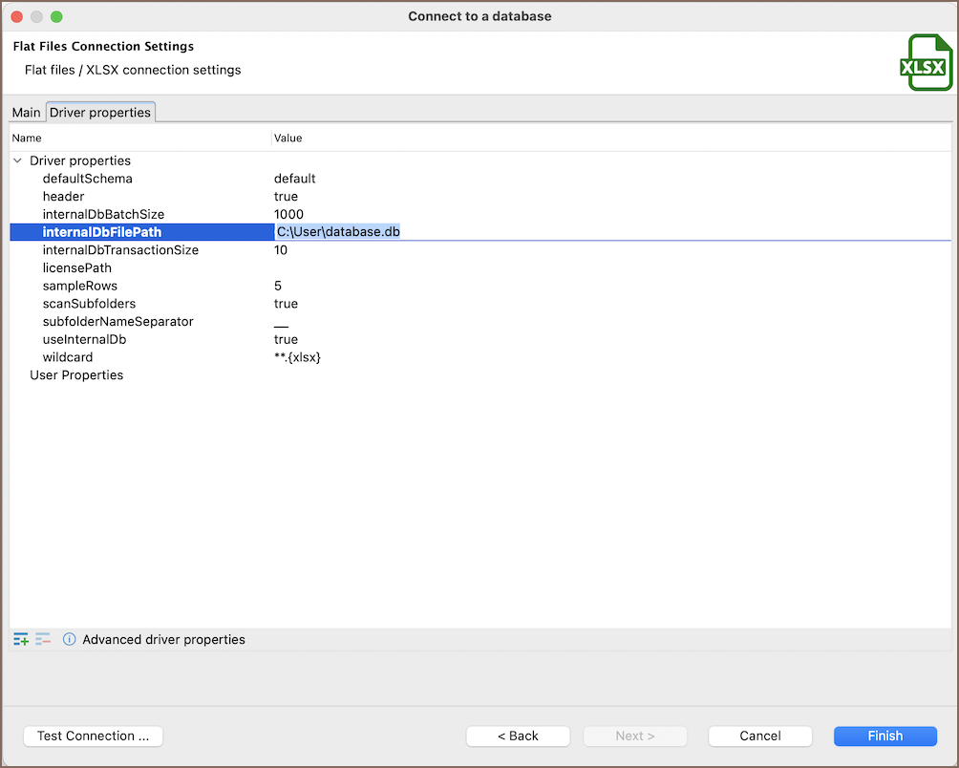Screen dimensions: 959x768
Task: Cancel the database connection dialog
Action: click(x=759, y=736)
